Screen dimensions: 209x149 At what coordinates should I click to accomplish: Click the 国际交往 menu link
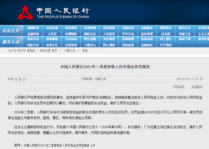[90, 34]
